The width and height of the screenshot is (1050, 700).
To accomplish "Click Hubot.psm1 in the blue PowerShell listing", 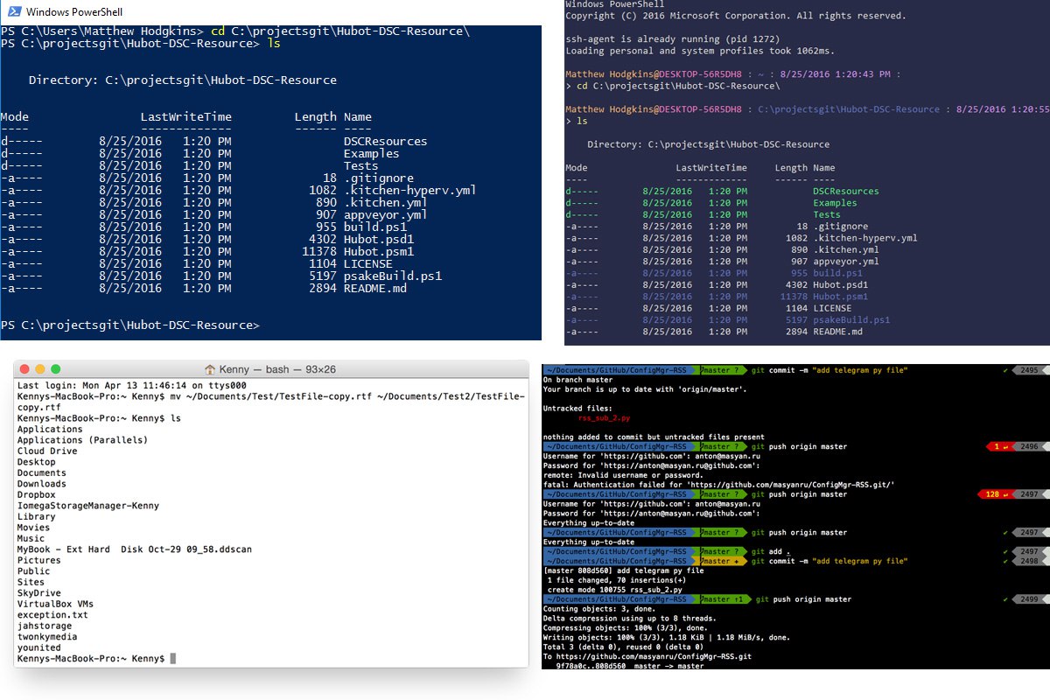I will (x=379, y=251).
